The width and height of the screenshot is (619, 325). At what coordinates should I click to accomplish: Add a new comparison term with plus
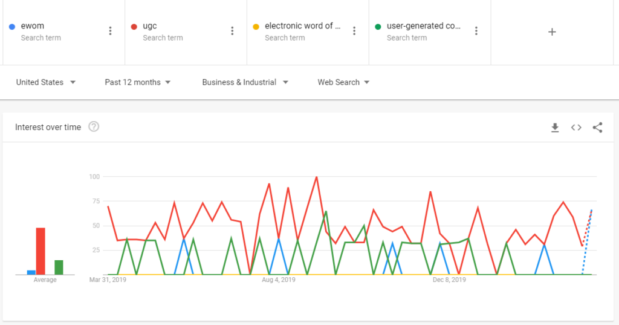pos(551,31)
